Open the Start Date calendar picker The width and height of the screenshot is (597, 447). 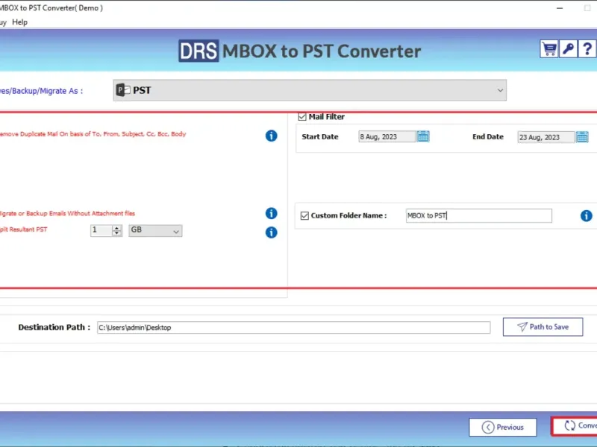coord(423,136)
